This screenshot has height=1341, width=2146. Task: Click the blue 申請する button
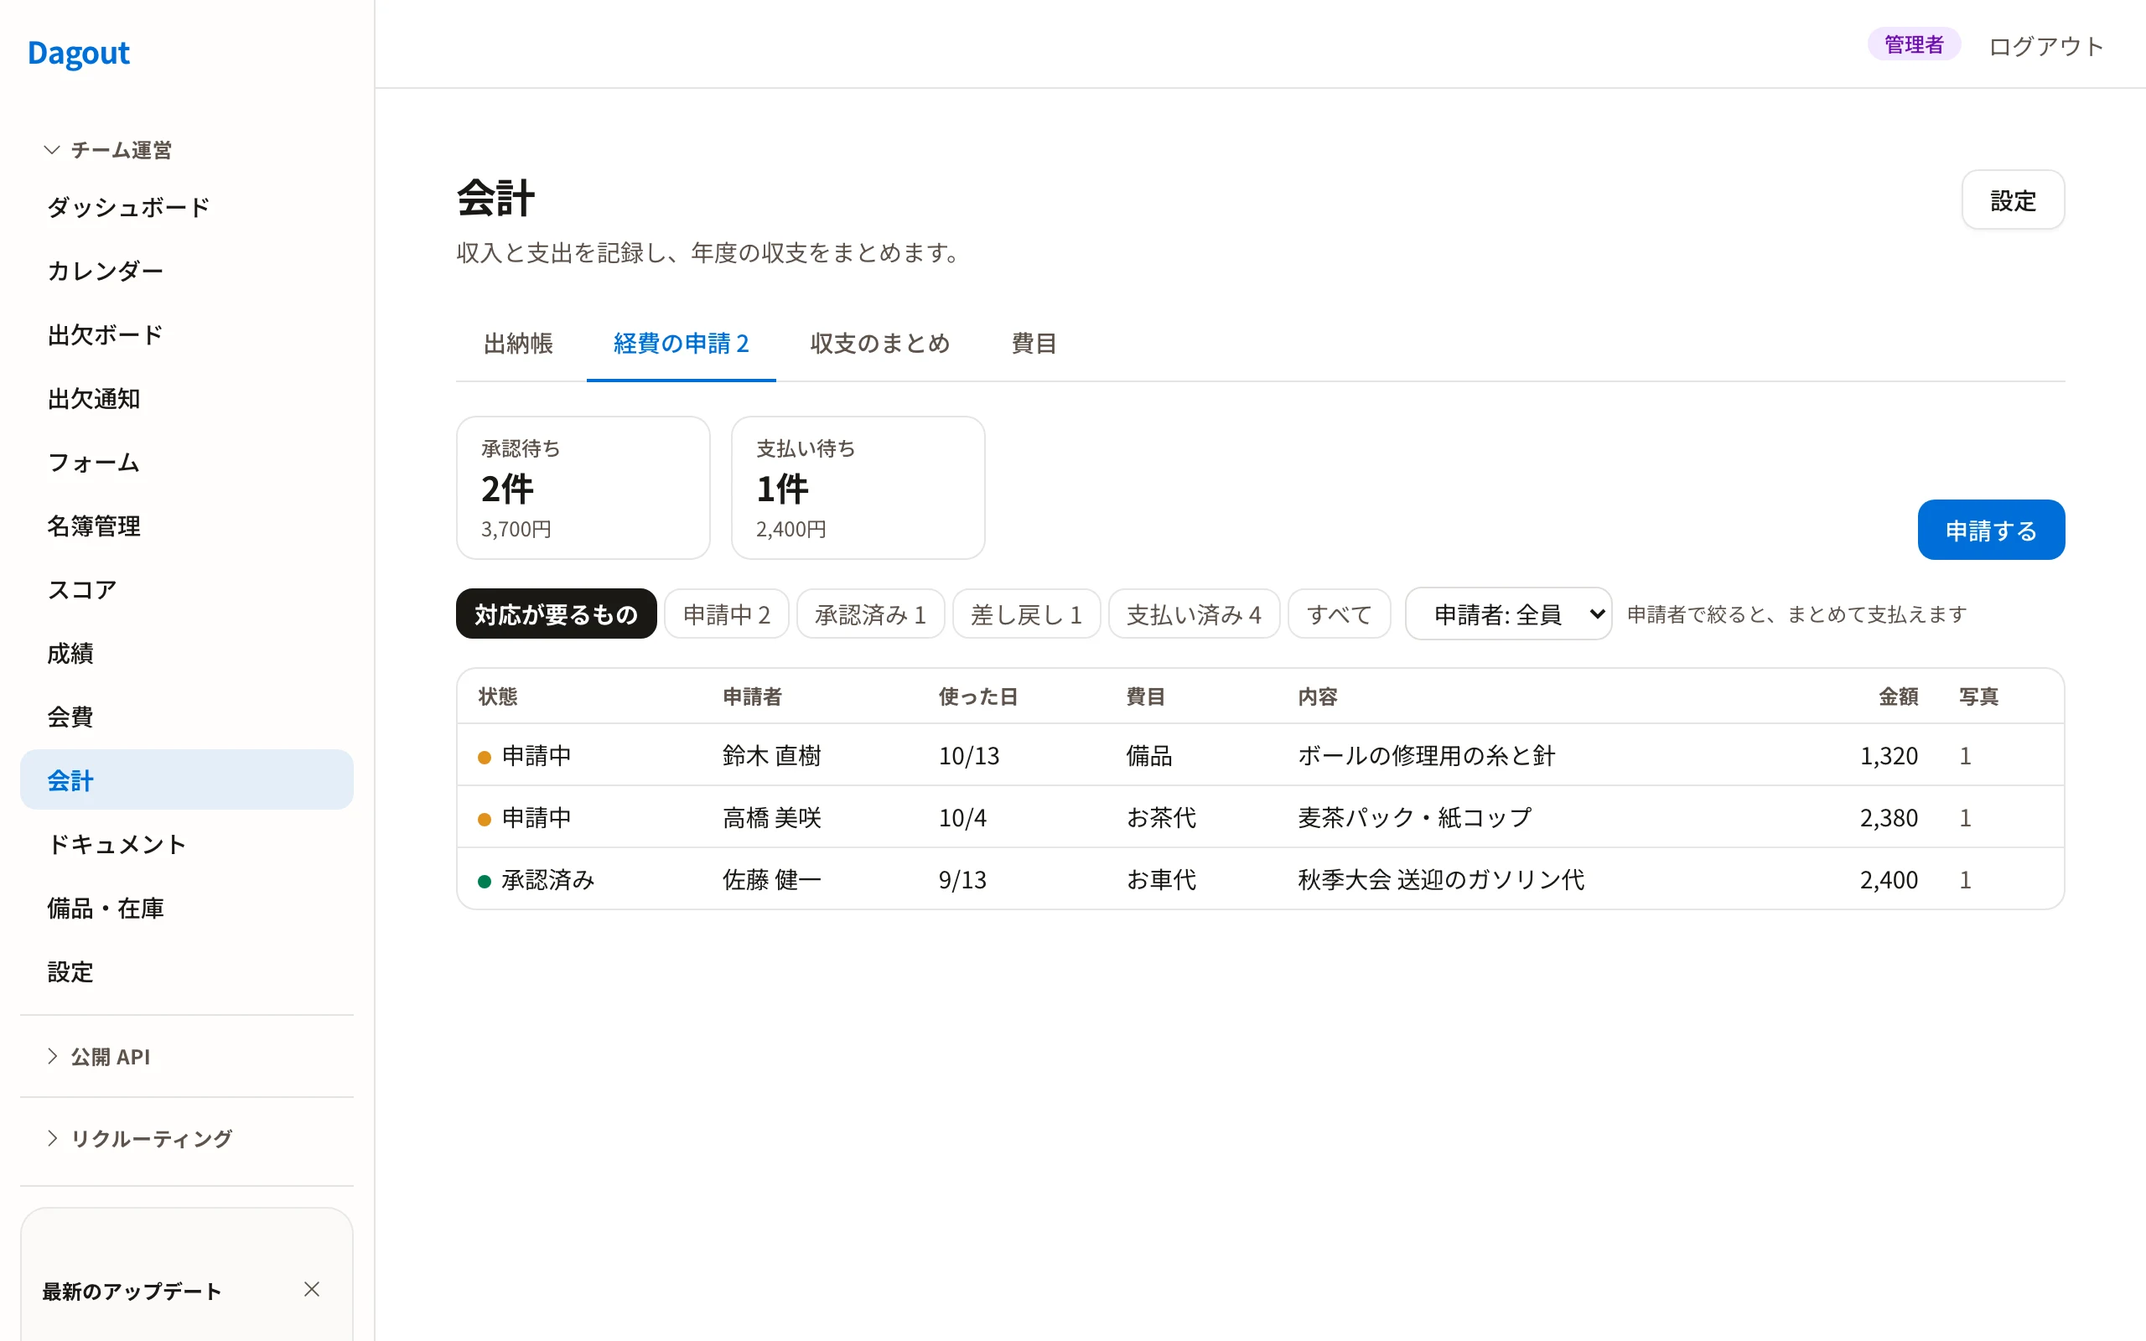click(1991, 530)
